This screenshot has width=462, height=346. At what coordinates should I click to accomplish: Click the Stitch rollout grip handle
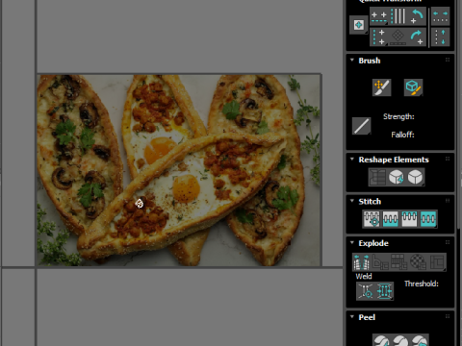pyautogui.click(x=448, y=201)
